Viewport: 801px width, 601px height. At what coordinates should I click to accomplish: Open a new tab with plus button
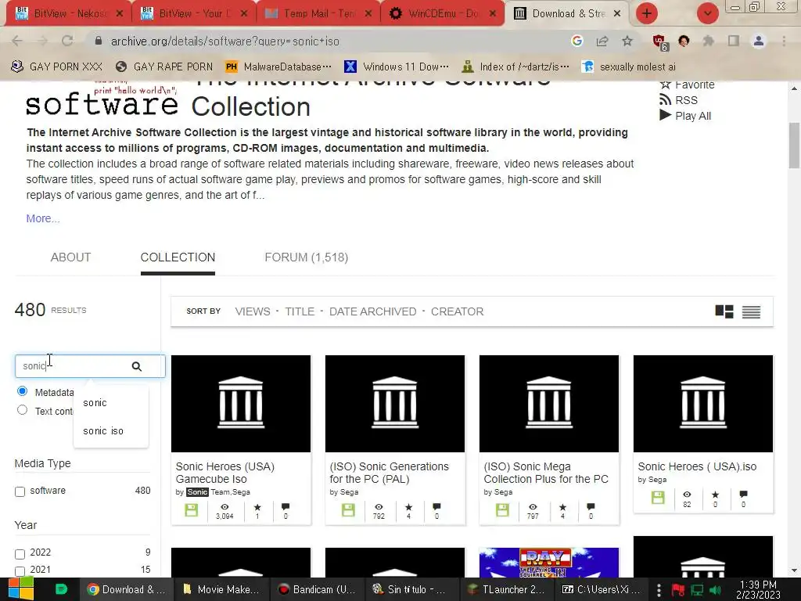(x=647, y=13)
